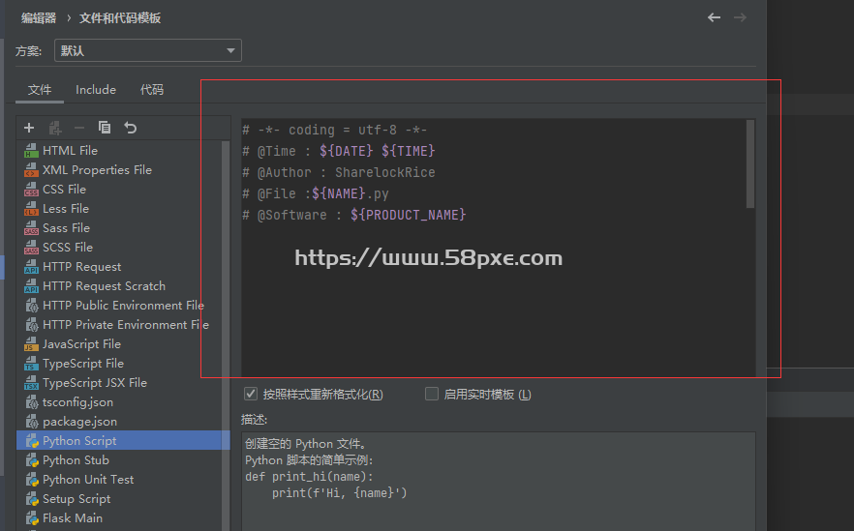Click the Create Child Template File icon
The image size is (854, 531).
point(54,128)
